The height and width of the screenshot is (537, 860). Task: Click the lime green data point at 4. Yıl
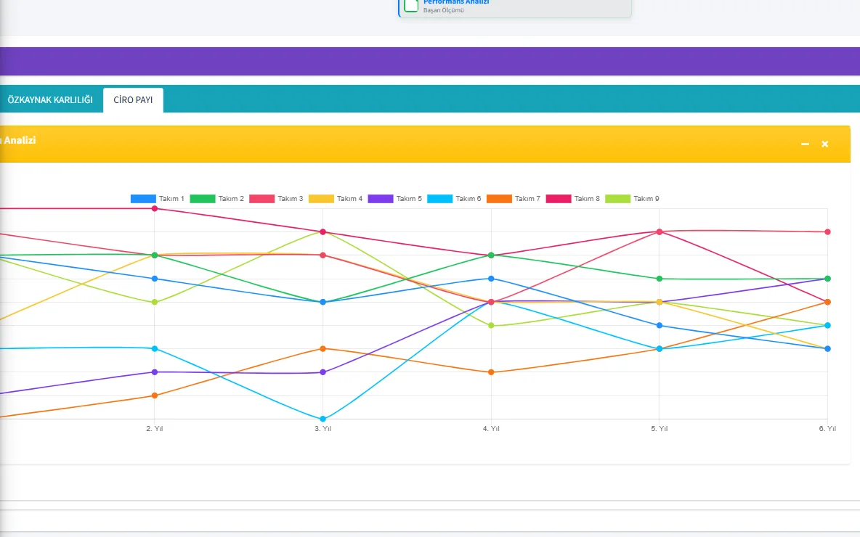[491, 326]
